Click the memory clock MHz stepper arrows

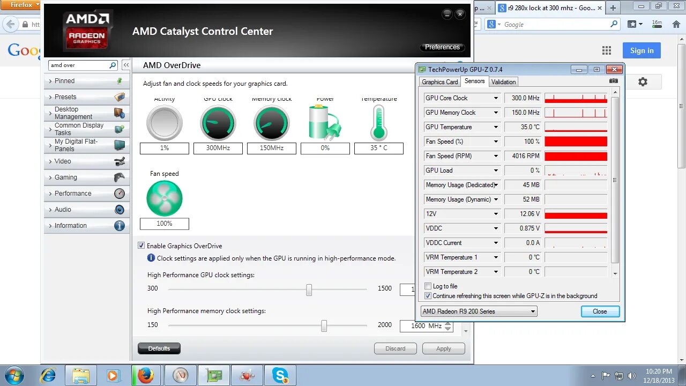448,326
